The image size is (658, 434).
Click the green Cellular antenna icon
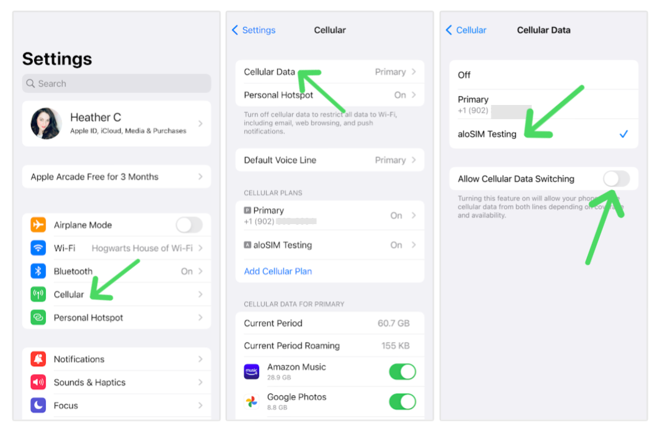pyautogui.click(x=38, y=294)
